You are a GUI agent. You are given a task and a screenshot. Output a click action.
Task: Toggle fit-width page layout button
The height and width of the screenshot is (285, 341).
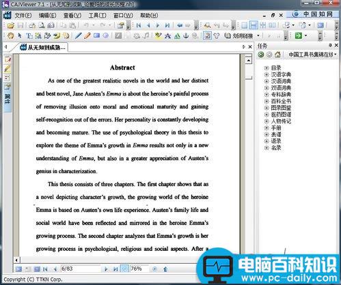tap(254, 25)
